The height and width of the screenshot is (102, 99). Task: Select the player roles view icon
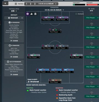click(x=28, y=14)
